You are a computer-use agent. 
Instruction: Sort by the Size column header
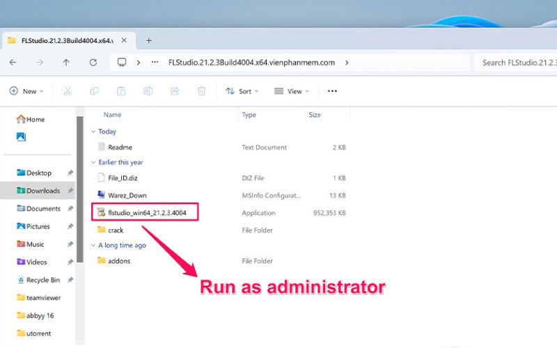(x=315, y=115)
